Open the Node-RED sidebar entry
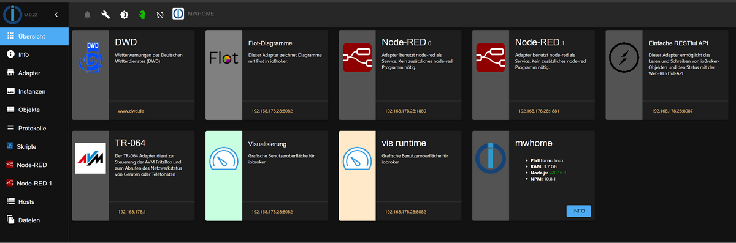736x243 pixels. (x=34, y=165)
